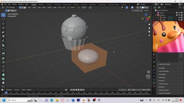This screenshot has height=103, width=184.
Task: Click the pan view hand icon
Action: click(x=149, y=28)
